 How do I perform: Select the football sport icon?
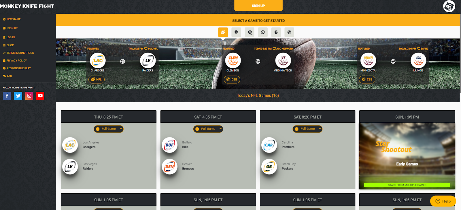[x=223, y=32]
